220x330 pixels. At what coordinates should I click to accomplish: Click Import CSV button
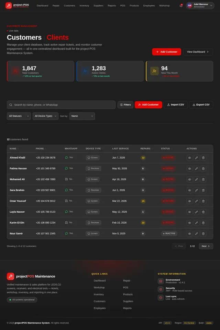[176, 105]
